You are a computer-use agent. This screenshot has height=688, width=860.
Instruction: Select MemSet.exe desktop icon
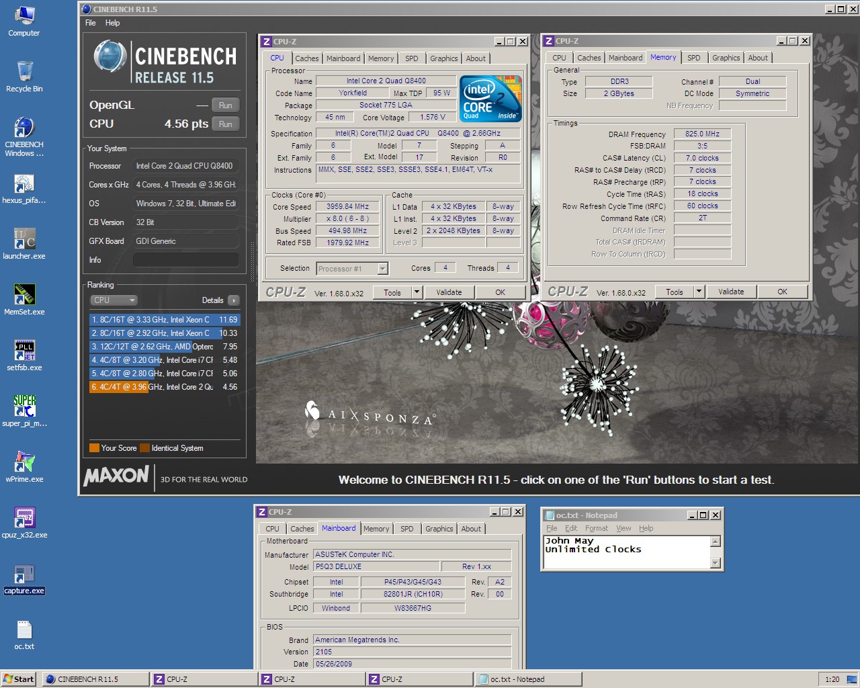click(24, 300)
